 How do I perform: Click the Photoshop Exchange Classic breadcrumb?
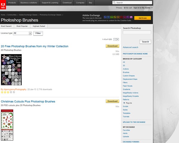[x=51, y=15]
